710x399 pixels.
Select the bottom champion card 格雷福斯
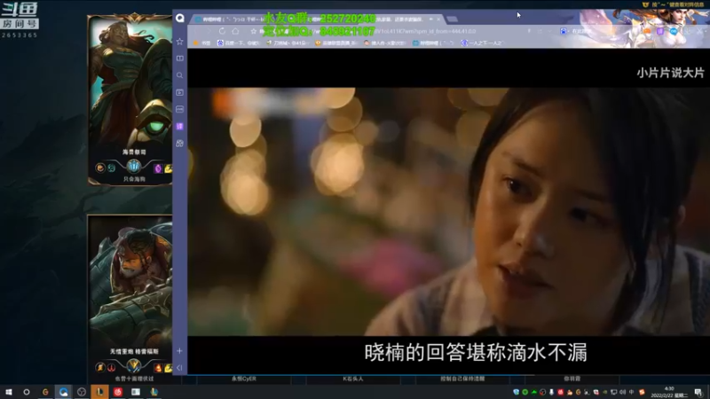[130, 299]
